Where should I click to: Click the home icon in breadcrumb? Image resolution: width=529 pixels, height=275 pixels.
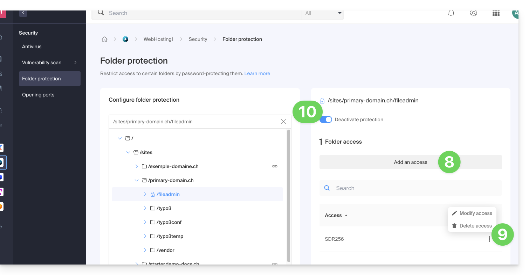click(104, 39)
